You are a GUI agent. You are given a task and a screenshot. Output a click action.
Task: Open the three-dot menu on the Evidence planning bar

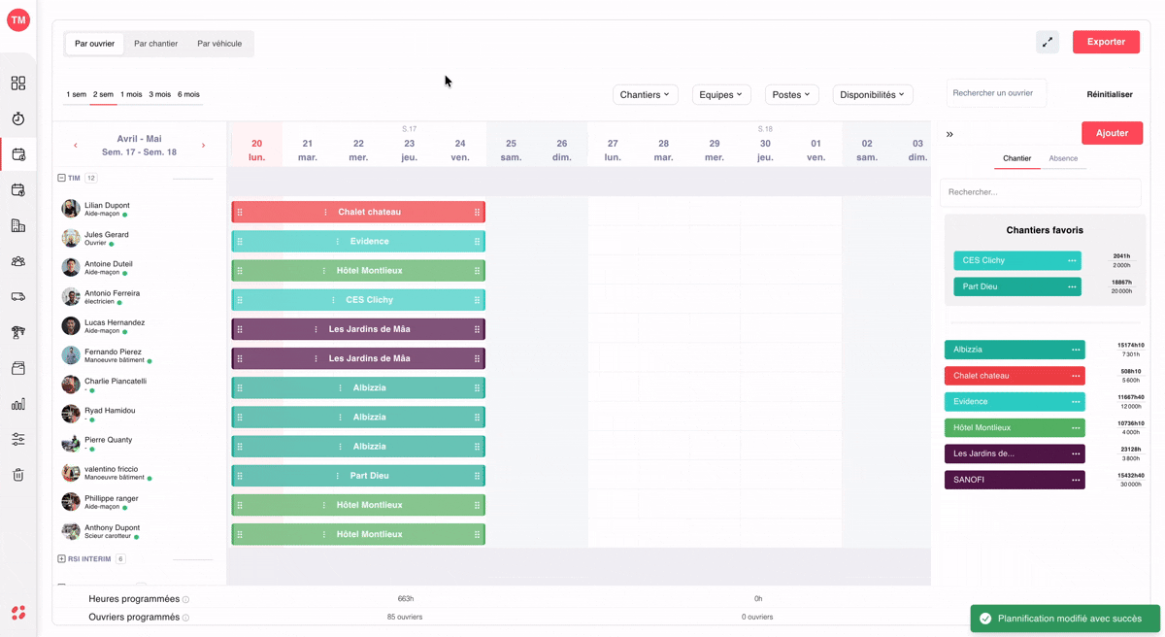(x=338, y=241)
